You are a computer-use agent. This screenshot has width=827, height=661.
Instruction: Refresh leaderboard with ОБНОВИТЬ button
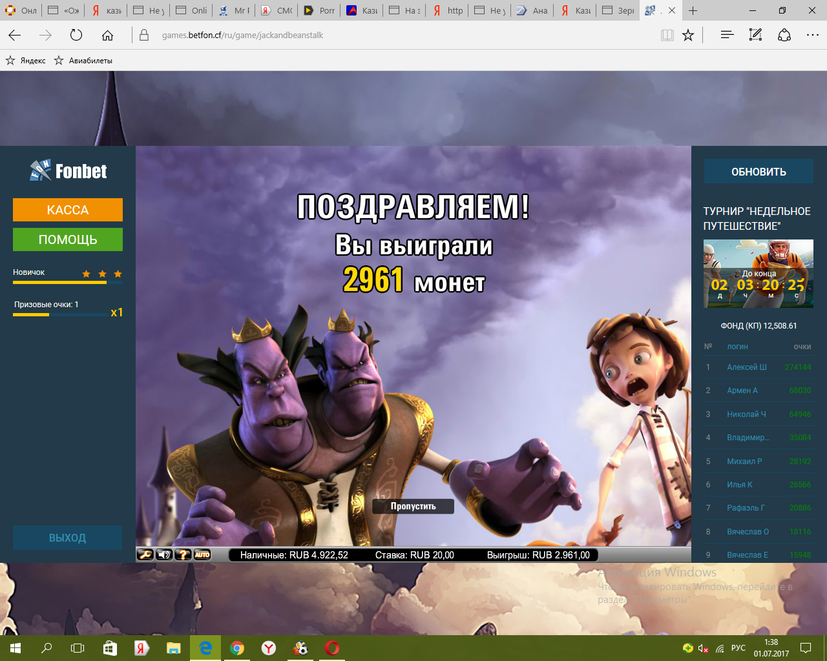[x=759, y=172]
